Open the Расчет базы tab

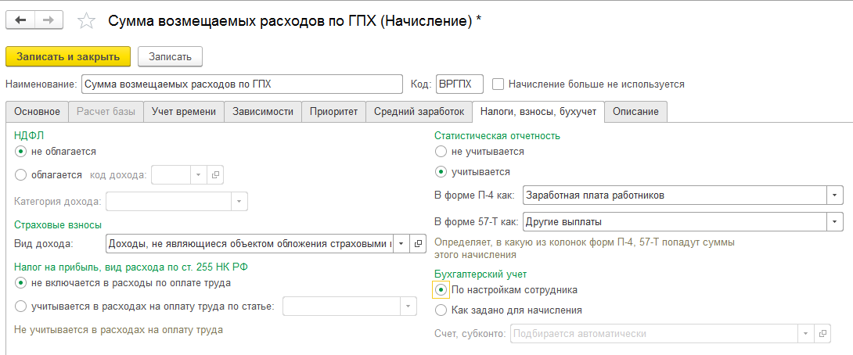[x=106, y=112]
